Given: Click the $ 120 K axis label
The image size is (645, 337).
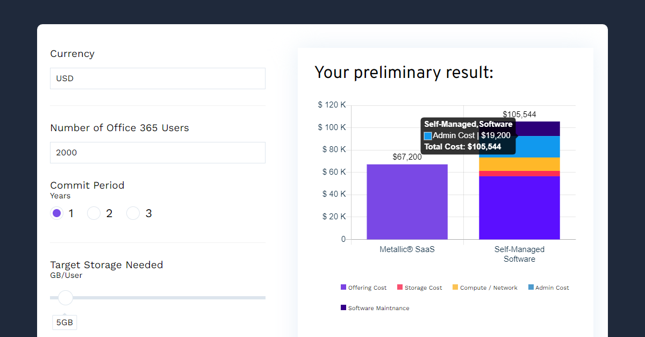Looking at the screenshot, I should click(332, 105).
